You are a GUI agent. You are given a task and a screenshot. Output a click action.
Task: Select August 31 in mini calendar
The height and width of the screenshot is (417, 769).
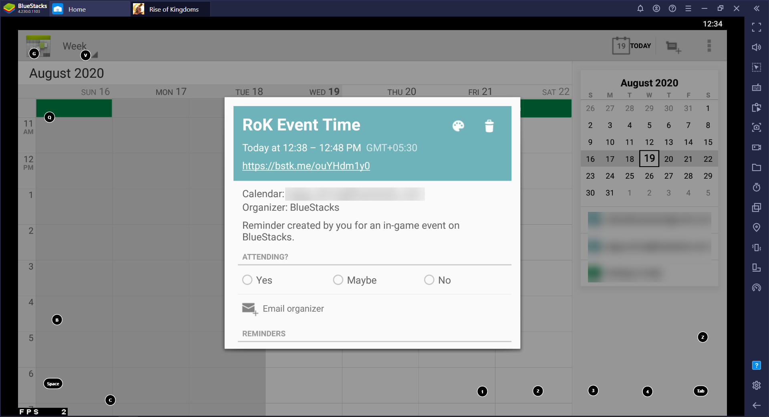tap(610, 193)
